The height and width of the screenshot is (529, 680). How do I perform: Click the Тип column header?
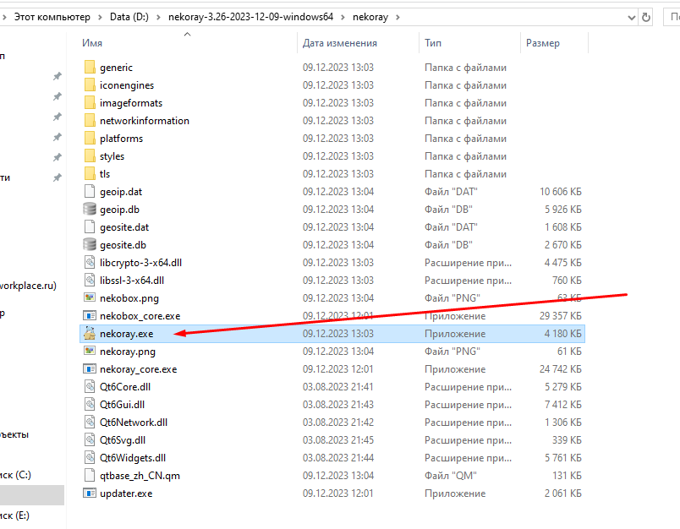click(x=433, y=43)
